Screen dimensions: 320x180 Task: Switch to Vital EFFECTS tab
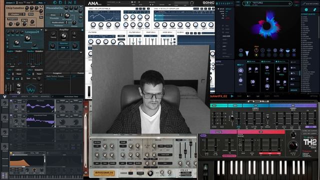[x=24, y=96]
